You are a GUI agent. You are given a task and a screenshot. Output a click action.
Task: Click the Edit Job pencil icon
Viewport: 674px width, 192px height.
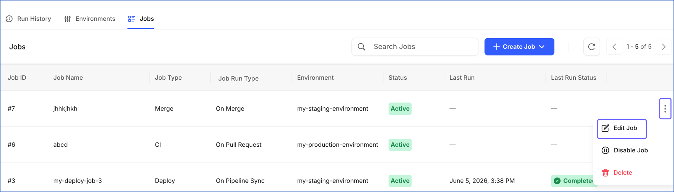(605, 128)
